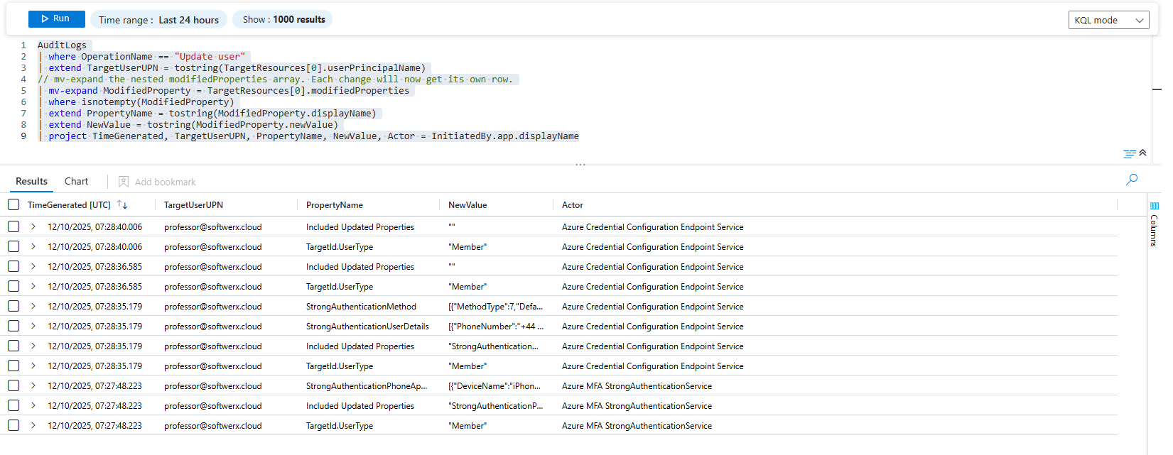Open the KQL mode dropdown

pyautogui.click(x=1108, y=20)
